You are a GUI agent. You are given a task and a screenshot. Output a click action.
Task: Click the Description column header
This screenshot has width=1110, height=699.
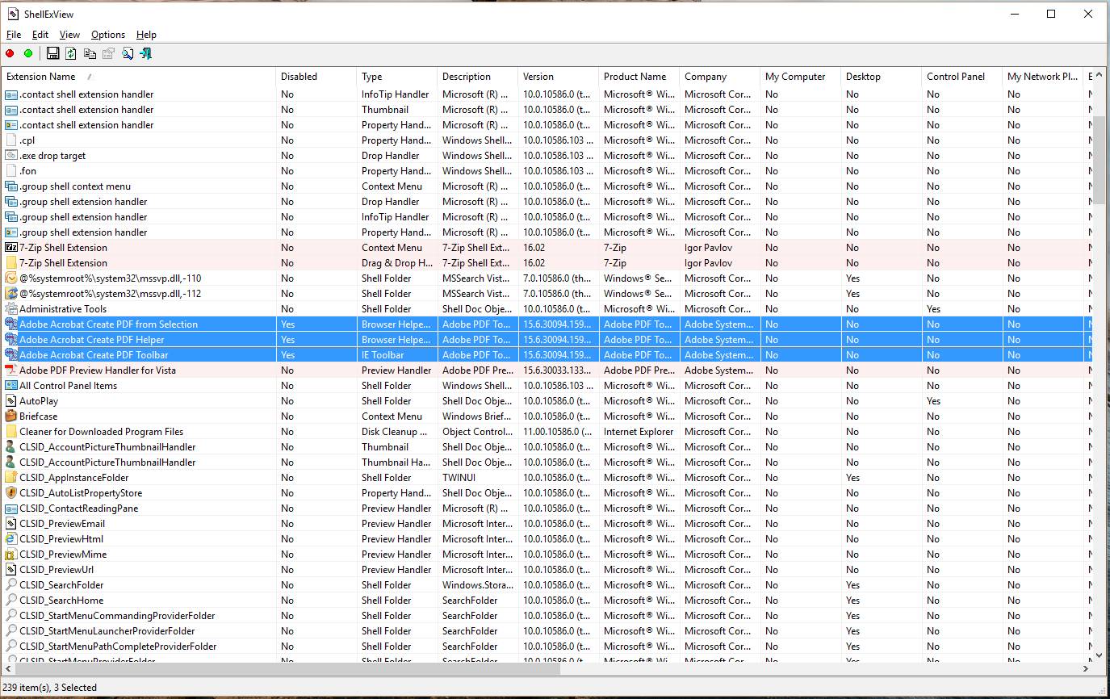pos(477,77)
